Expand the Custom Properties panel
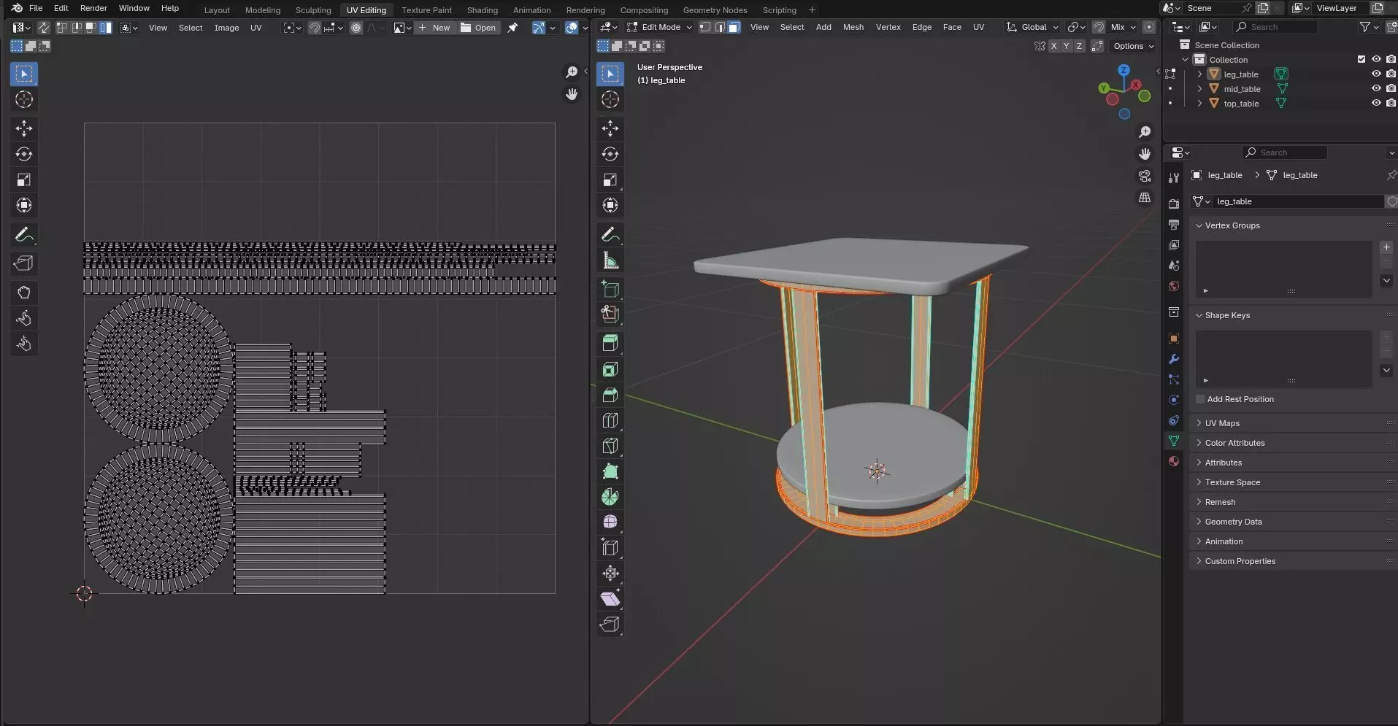 pos(1240,561)
